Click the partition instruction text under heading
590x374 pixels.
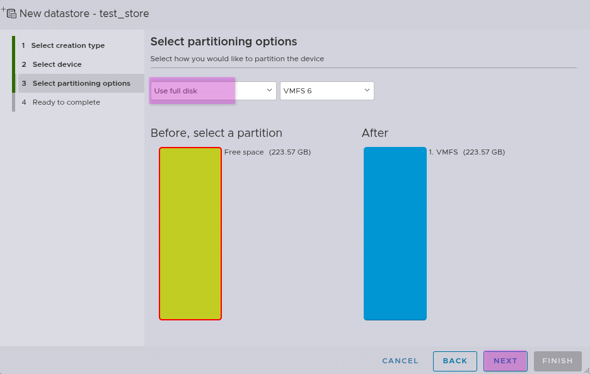pos(237,59)
